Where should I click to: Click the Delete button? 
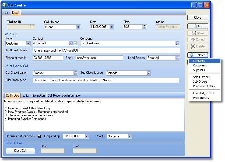pos(198,46)
